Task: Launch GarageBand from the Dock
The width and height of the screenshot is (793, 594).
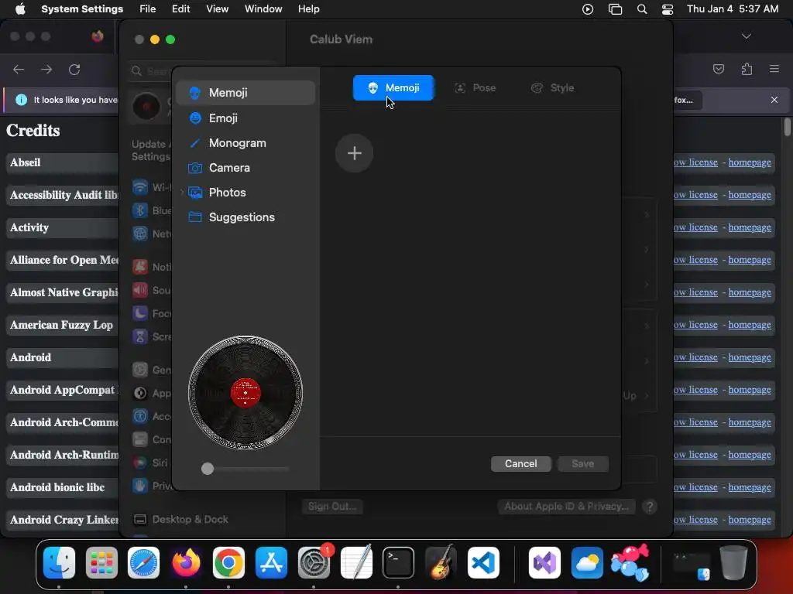Action: coord(441,562)
